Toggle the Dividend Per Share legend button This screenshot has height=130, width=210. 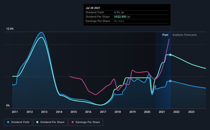pos(50,122)
